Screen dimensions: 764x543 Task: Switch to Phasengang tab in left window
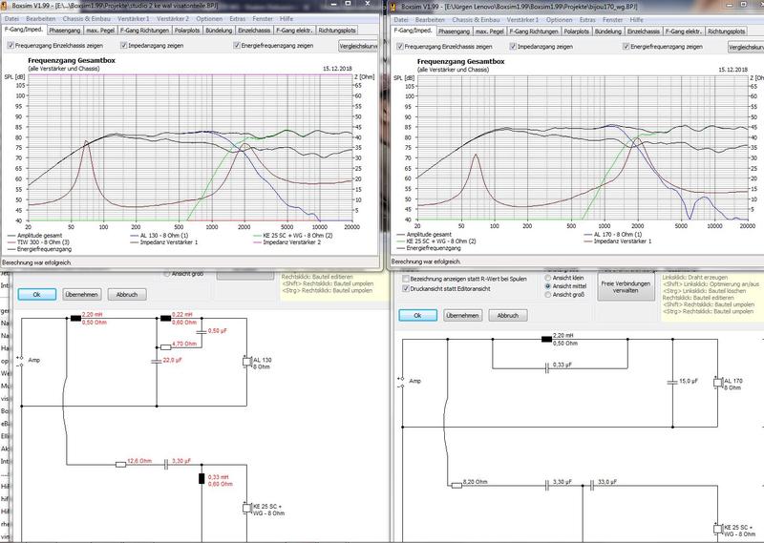(x=65, y=31)
